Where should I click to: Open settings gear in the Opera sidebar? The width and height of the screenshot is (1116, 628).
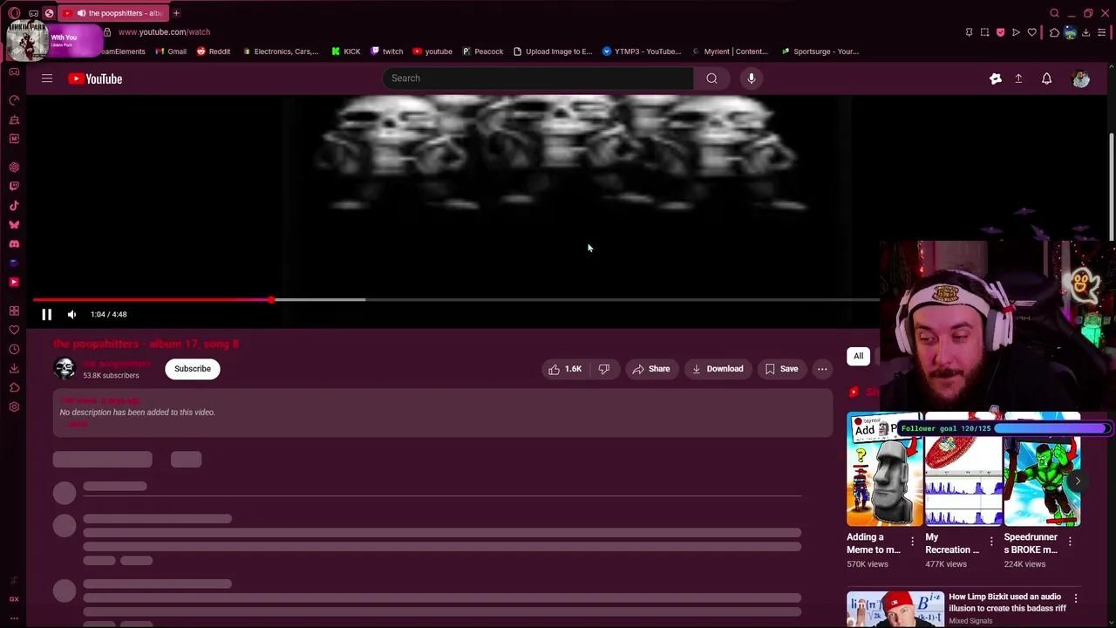(14, 406)
